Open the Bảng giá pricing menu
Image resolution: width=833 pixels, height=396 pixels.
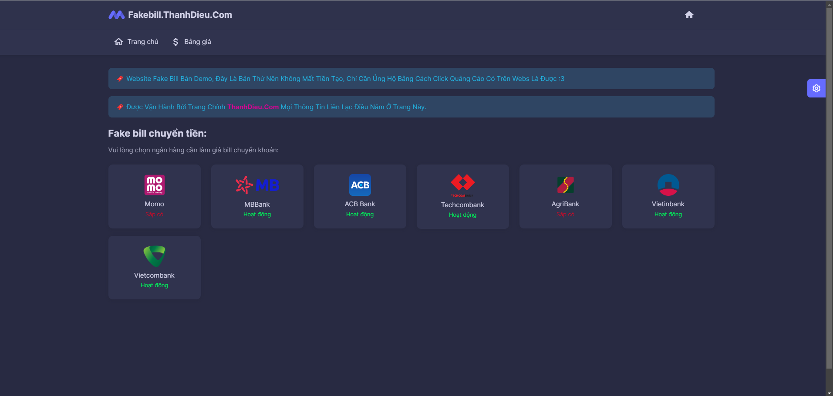[x=192, y=42]
